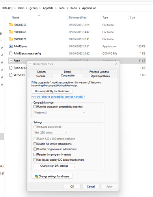
Task: Click Users in the address breadcrumb
Action: click(21, 8)
